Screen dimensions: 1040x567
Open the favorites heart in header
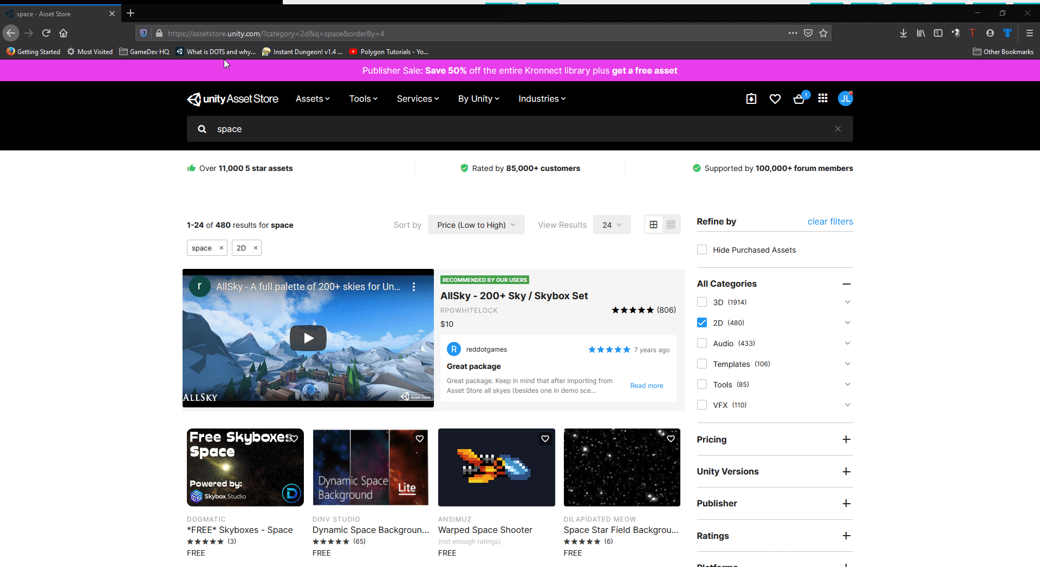tap(775, 98)
